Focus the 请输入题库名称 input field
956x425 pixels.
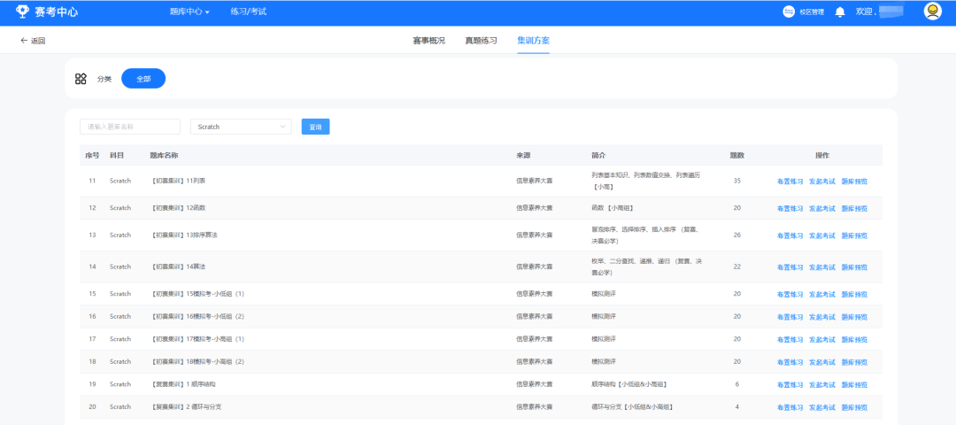click(130, 127)
